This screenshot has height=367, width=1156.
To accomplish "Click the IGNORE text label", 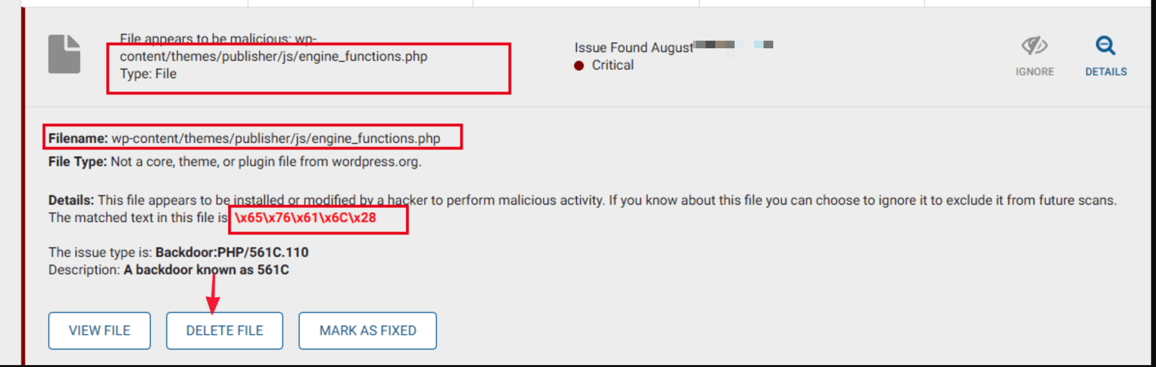I will click(1034, 72).
